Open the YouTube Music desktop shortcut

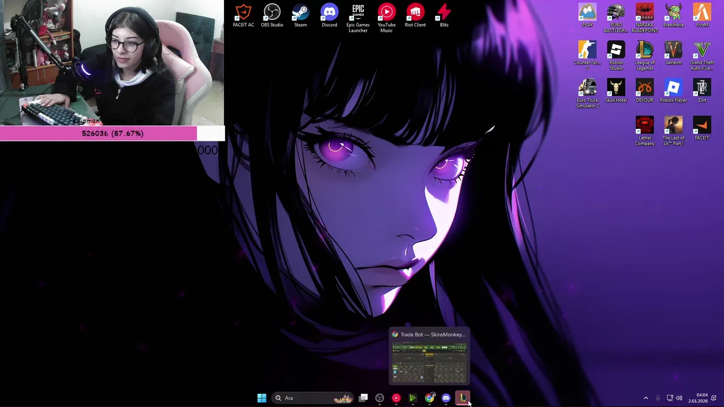click(x=387, y=18)
